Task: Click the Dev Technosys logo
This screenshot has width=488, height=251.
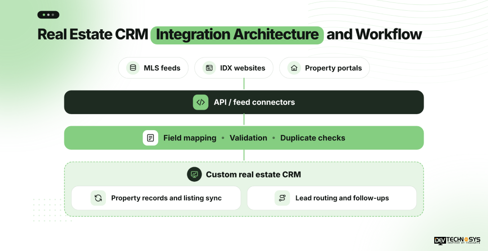Action: (457, 240)
